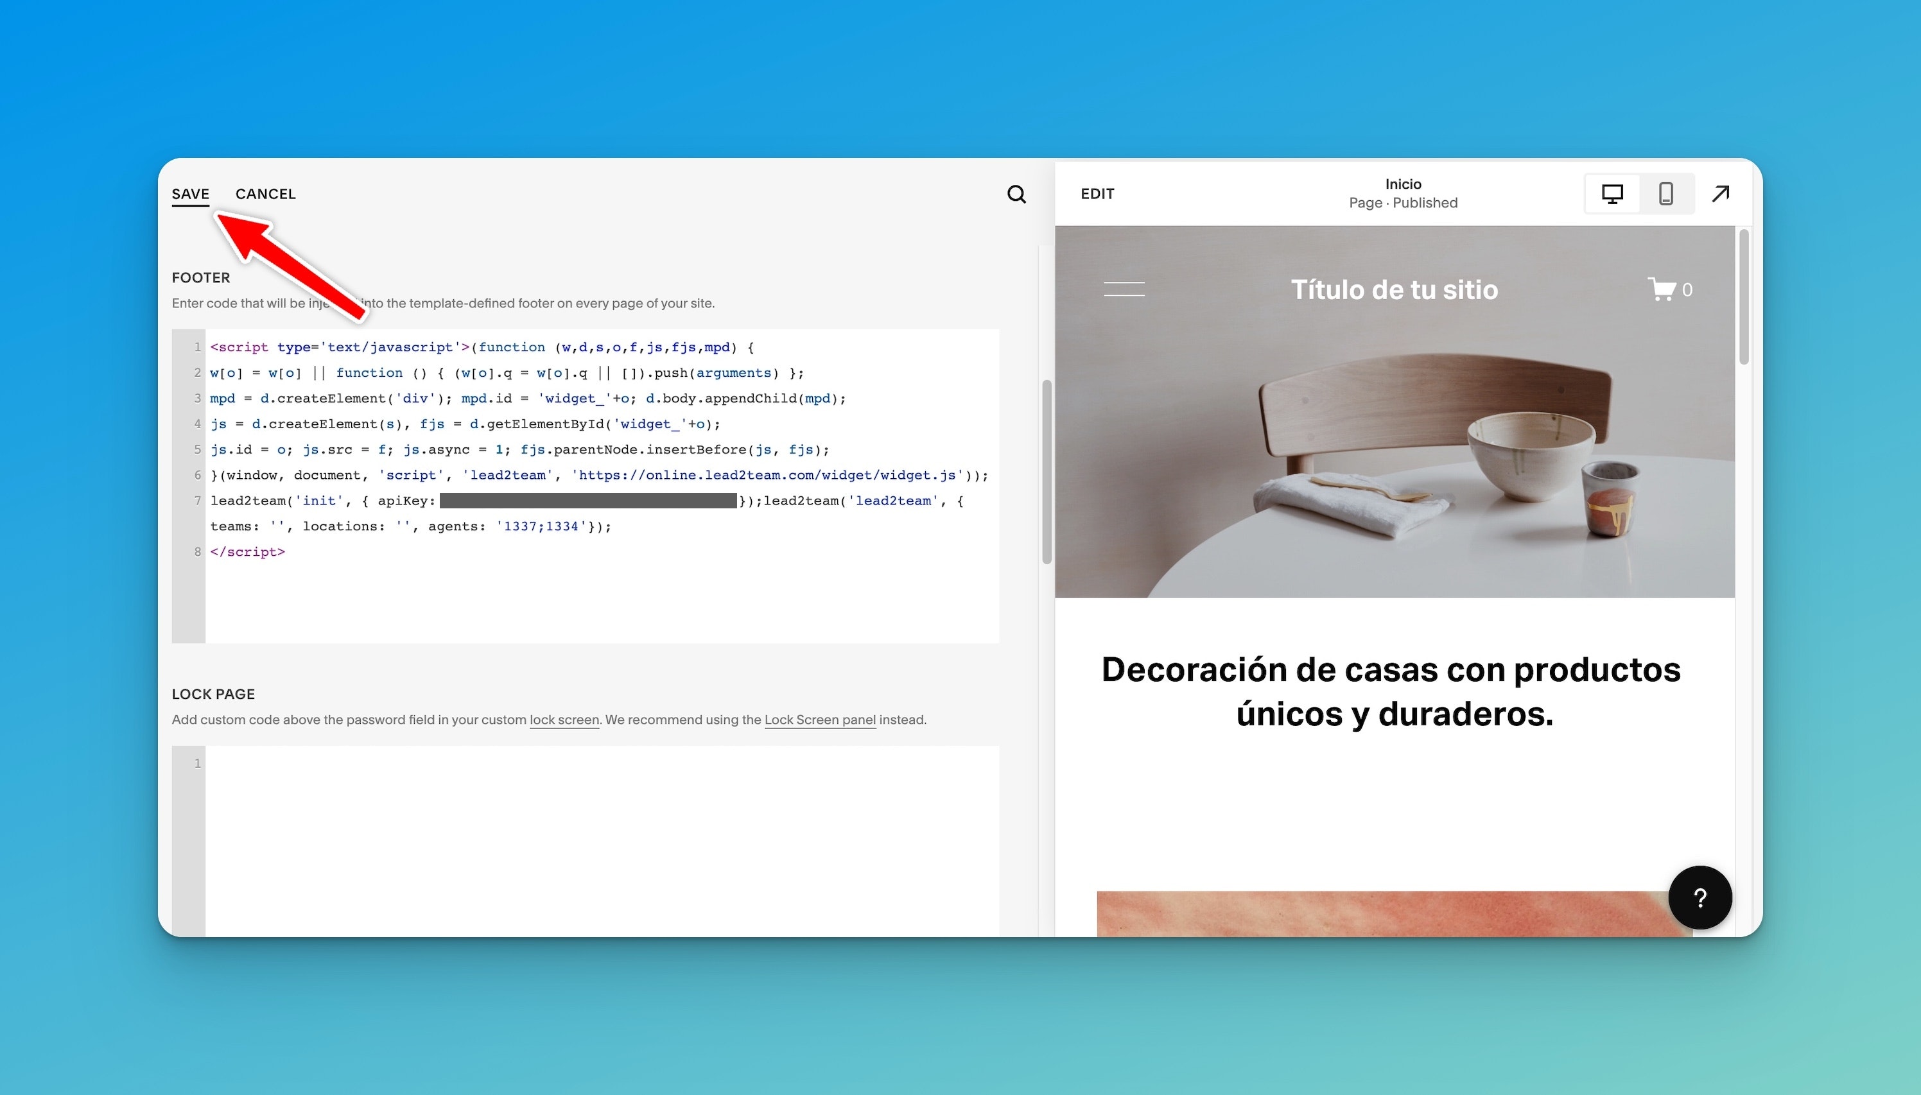This screenshot has width=1921, height=1095.
Task: Cancel the code injection edits
Action: (265, 194)
